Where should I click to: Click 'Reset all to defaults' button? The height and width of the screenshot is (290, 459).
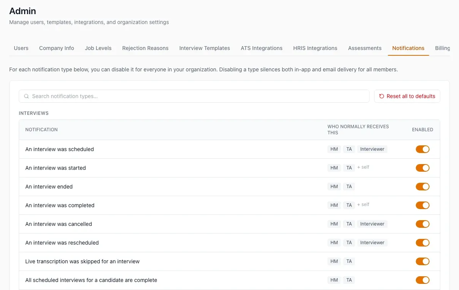407,96
